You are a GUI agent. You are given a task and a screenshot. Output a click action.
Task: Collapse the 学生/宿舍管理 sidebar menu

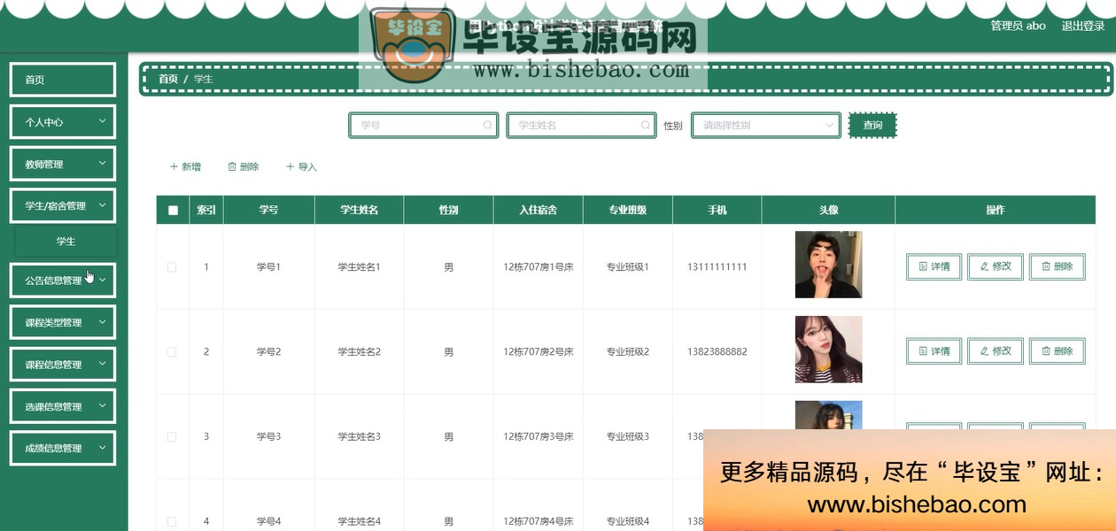[x=63, y=205]
